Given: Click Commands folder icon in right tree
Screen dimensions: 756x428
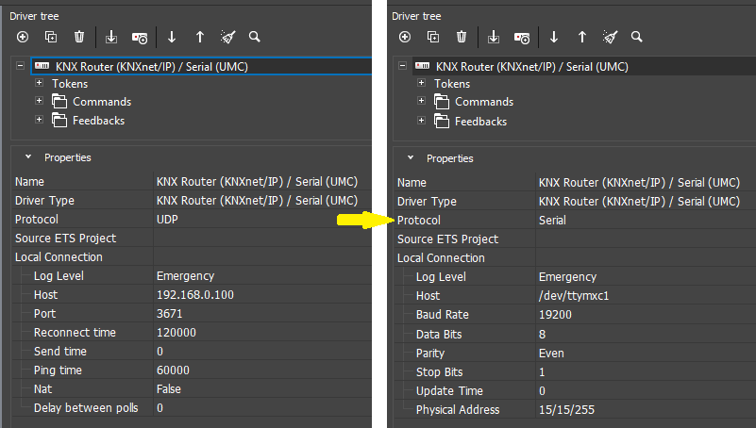Looking at the screenshot, I should click(x=442, y=102).
